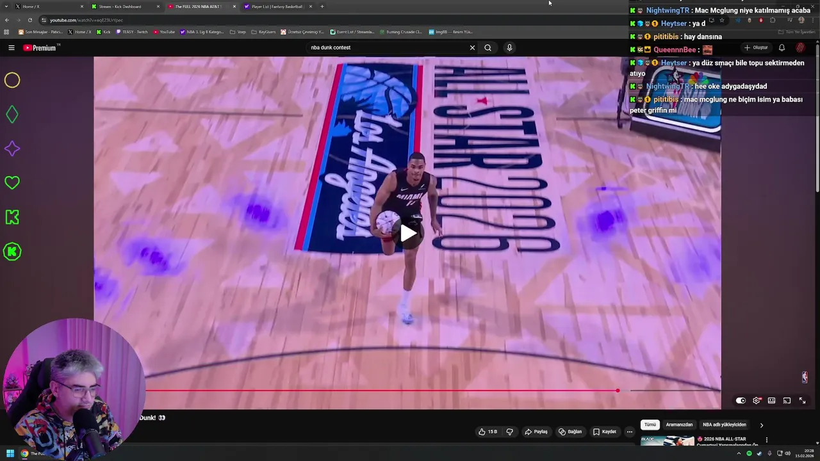
Task: Select the Aramanızdan filter chip
Action: (679, 425)
